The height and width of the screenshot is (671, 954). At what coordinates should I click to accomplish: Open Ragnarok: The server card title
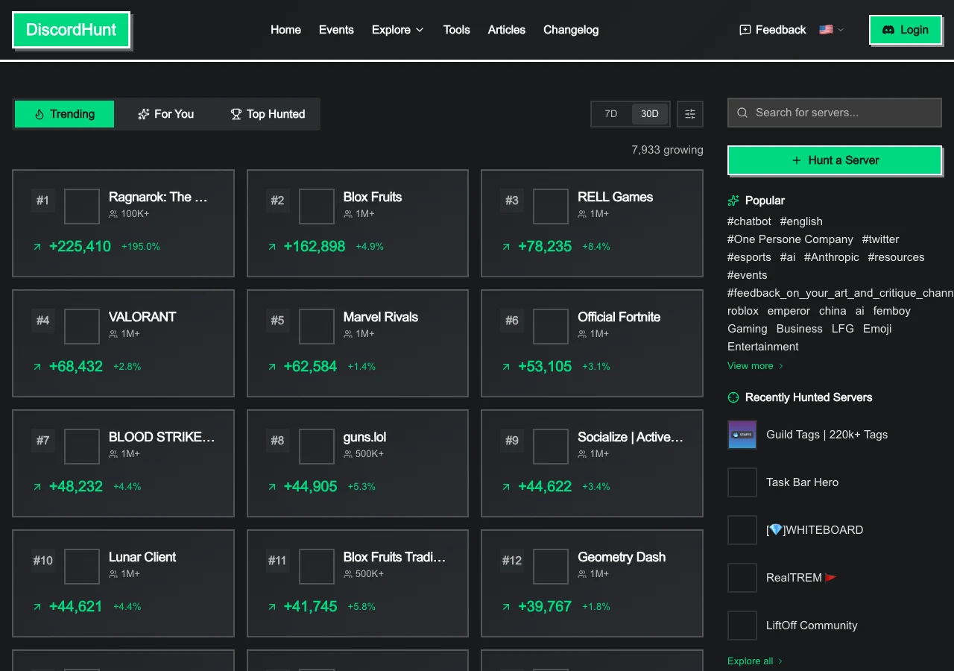coord(158,198)
